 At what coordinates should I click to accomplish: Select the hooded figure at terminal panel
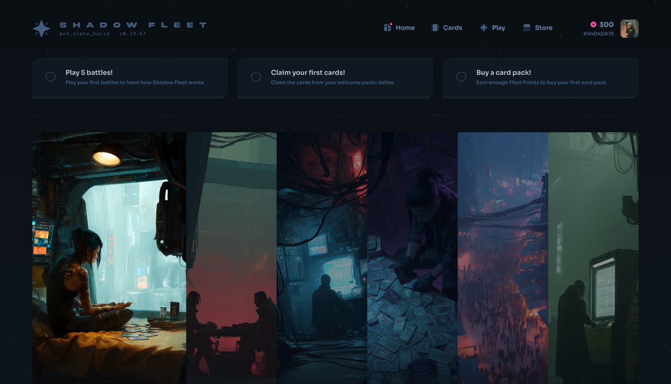593,258
